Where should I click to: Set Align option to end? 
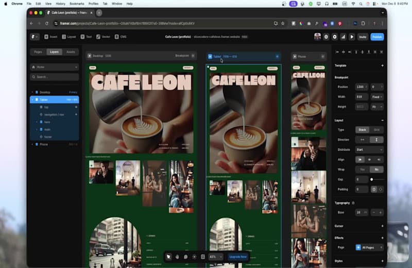pyautogui.click(x=379, y=160)
